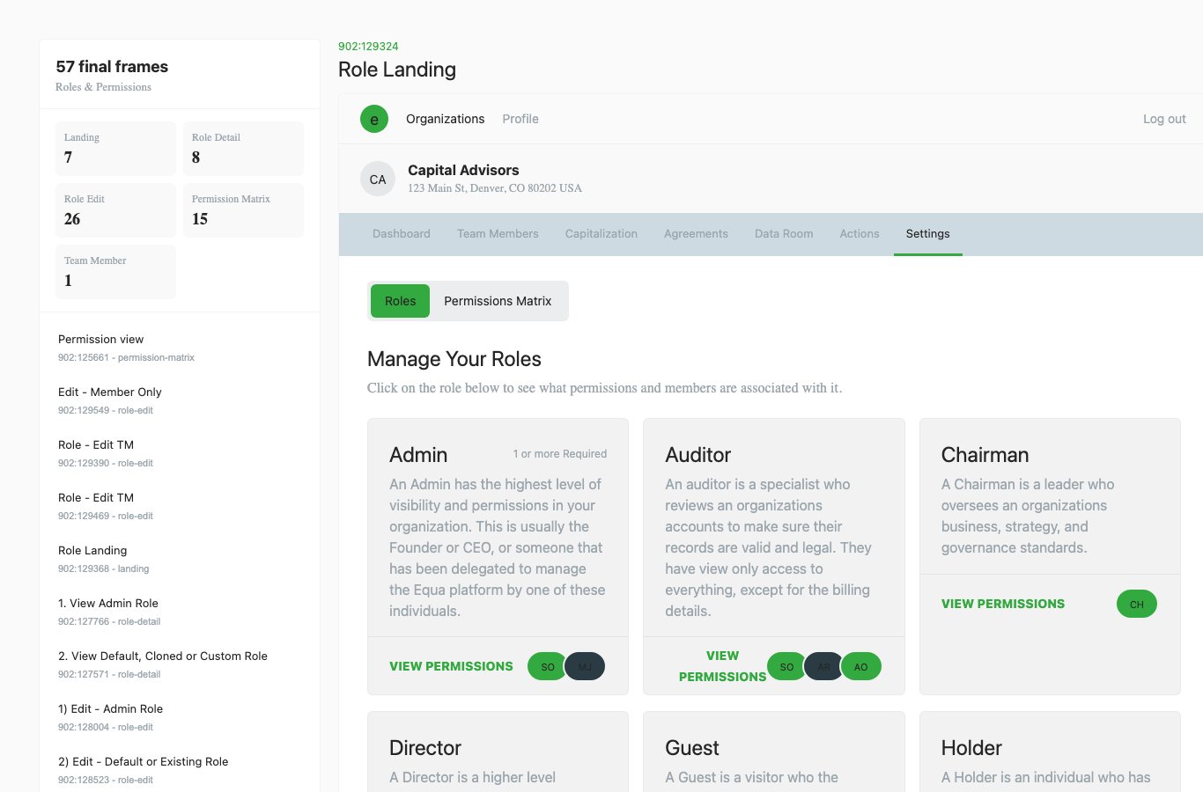Open Role - Edit TM entry 902:129469
The image size is (1203, 792).
[x=180, y=506]
